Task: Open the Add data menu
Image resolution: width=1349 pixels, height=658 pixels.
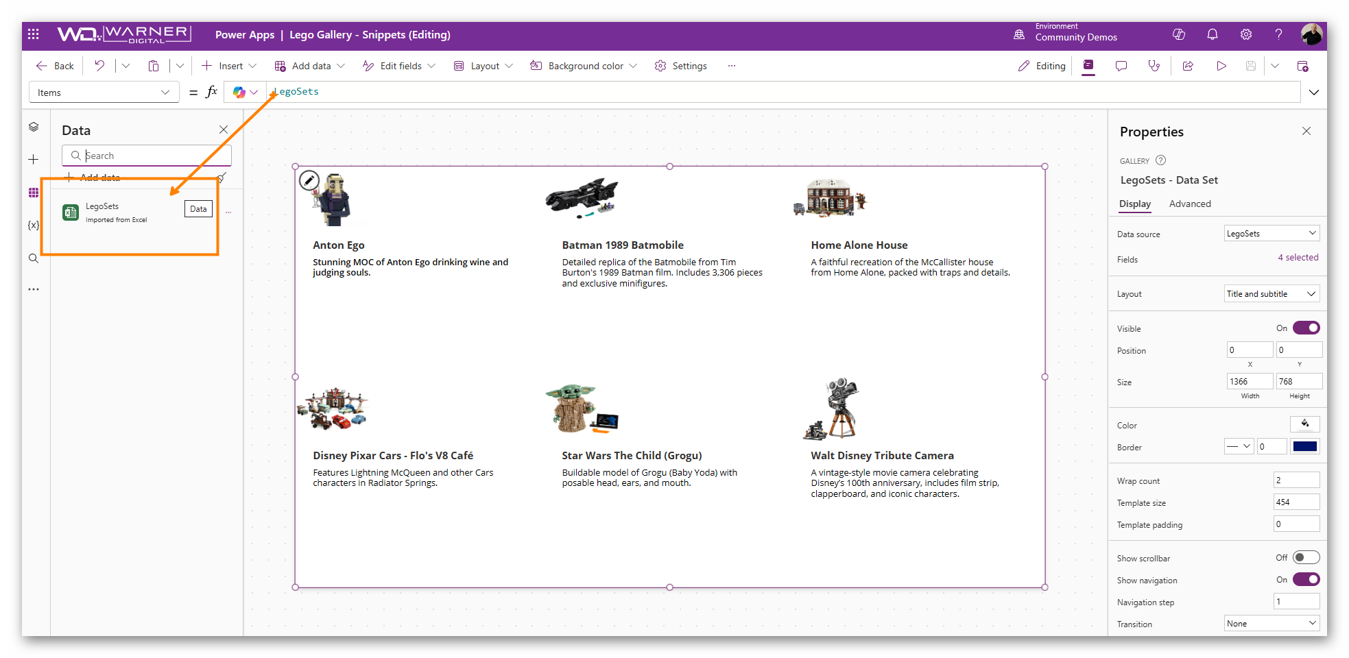Action: pyautogui.click(x=309, y=66)
